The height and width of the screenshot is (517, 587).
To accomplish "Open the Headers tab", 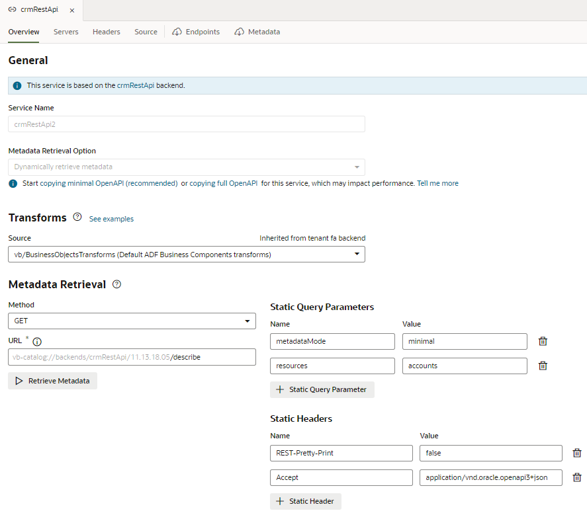I will 107,32.
